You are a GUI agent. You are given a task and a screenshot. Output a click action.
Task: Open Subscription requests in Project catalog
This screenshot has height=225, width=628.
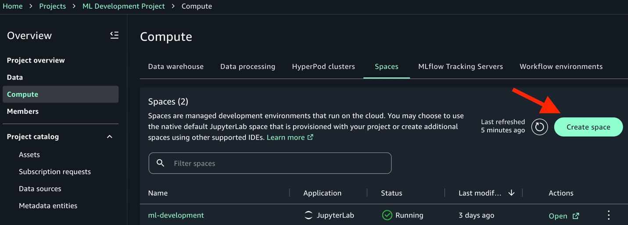[55, 172]
